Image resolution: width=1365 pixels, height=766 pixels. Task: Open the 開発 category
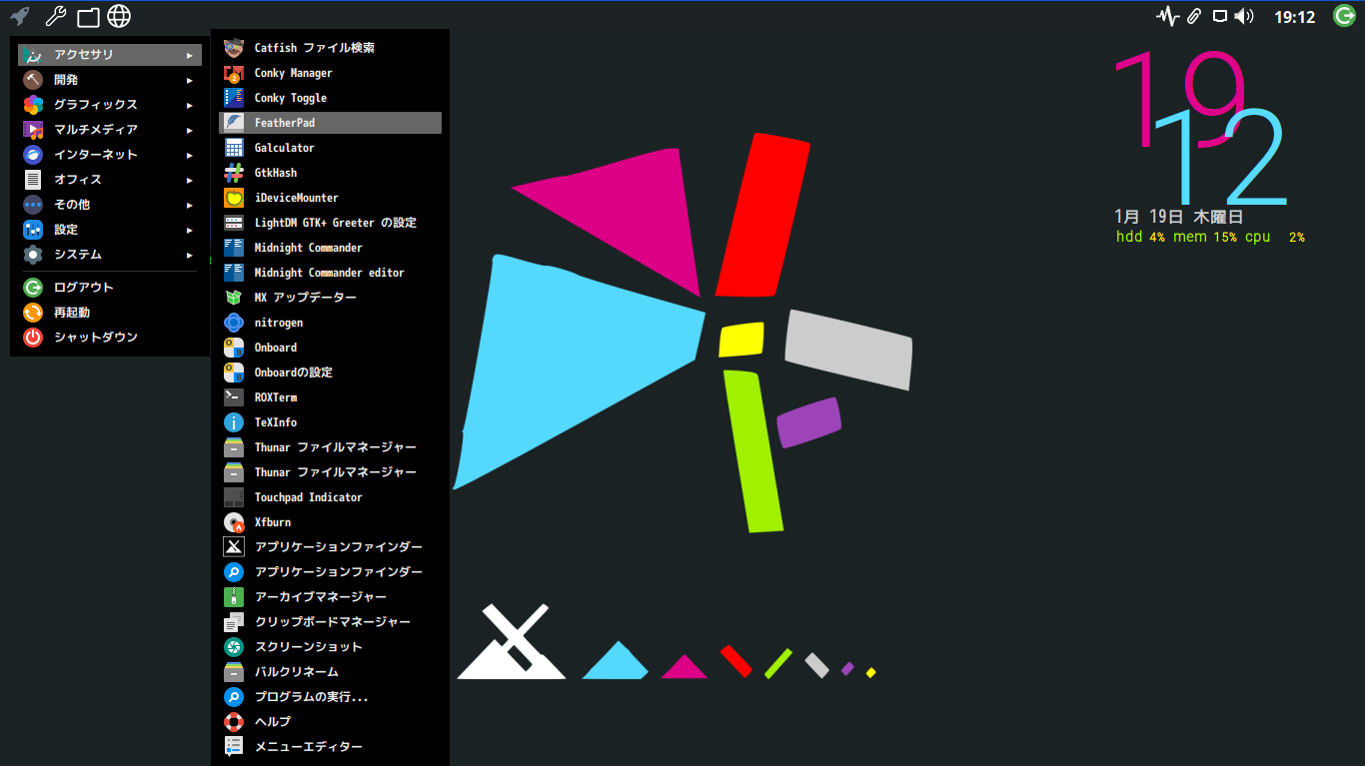point(110,80)
